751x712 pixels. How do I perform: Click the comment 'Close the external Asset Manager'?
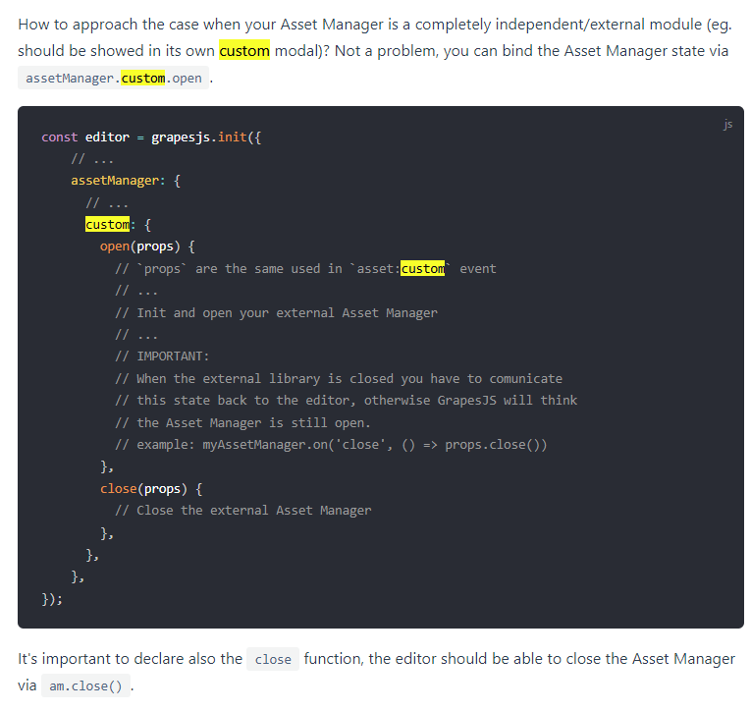243,511
